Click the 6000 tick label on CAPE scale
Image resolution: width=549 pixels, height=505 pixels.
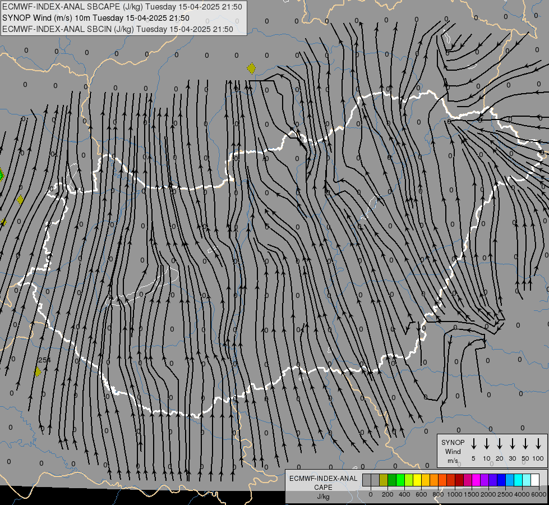539,494
